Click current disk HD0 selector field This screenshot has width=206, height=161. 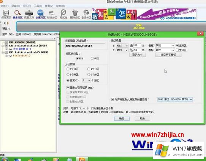pos(85,46)
